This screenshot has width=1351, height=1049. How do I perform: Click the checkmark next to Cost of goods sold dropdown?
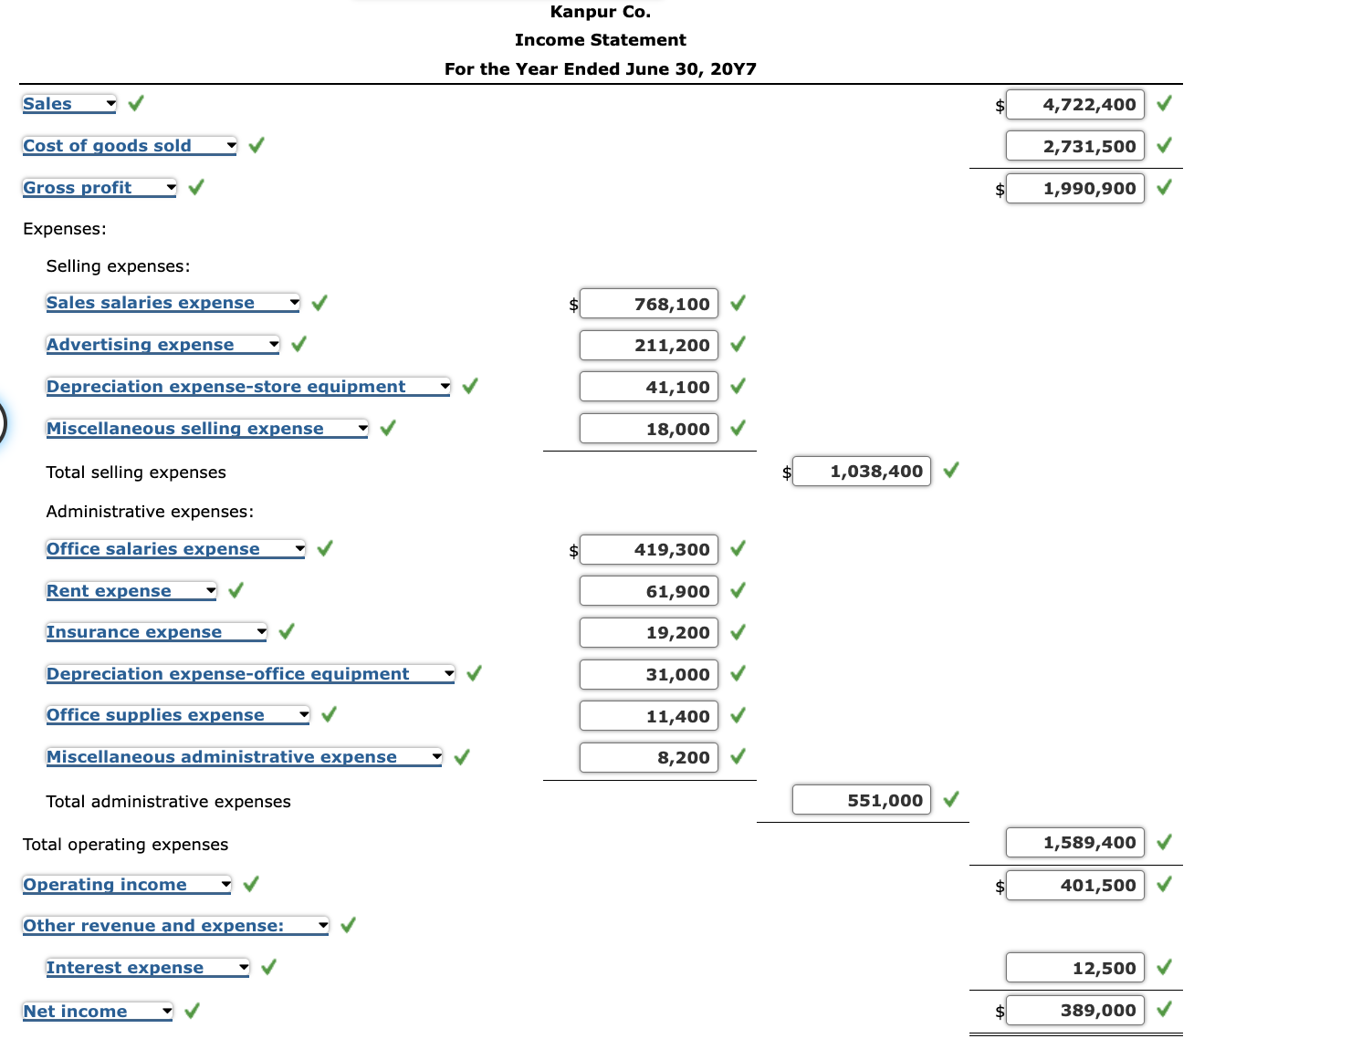(x=257, y=145)
